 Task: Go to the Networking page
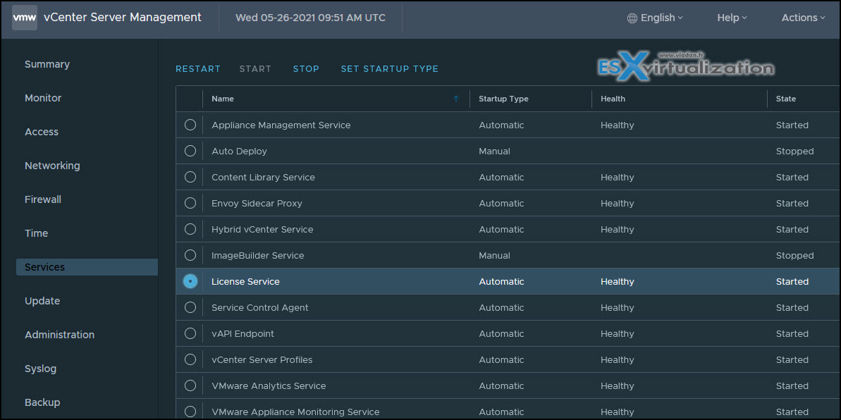[x=52, y=166]
